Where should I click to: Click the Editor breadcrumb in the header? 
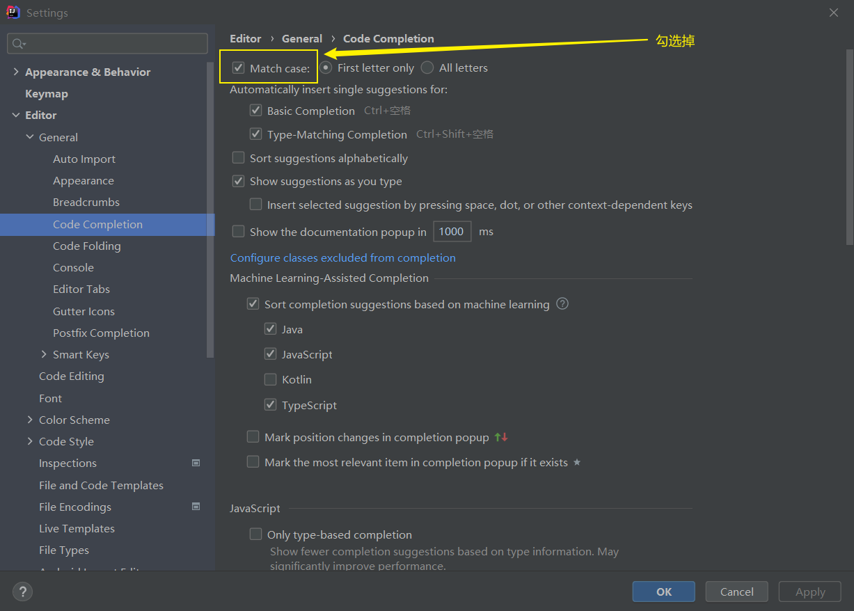coord(246,38)
